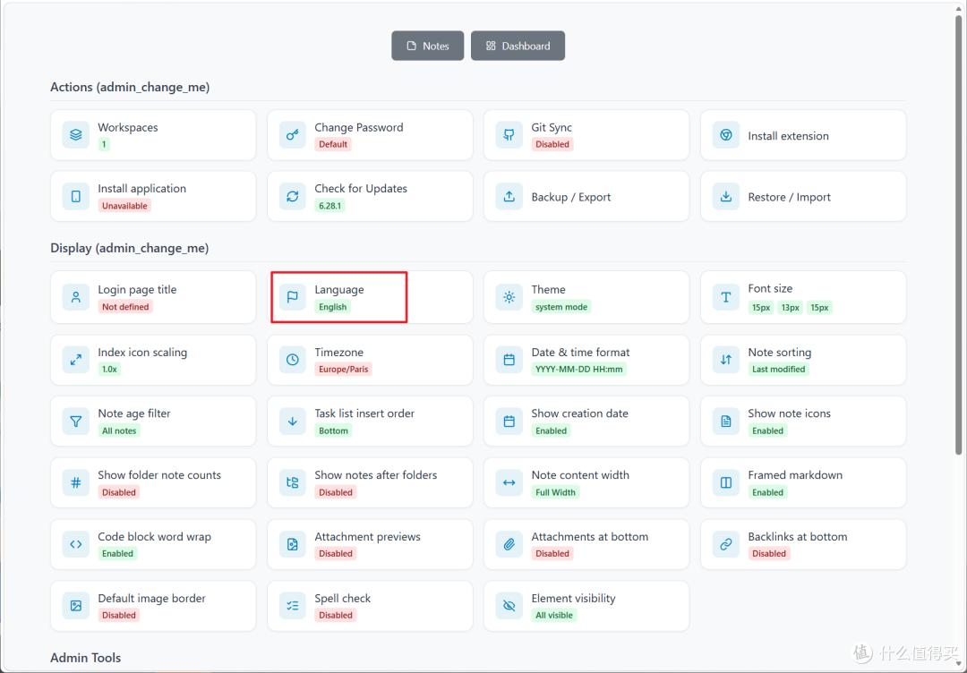This screenshot has width=967, height=673.
Task: Open the Change Password card
Action: point(370,135)
